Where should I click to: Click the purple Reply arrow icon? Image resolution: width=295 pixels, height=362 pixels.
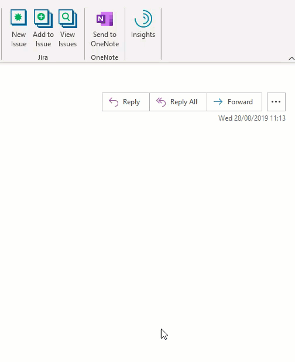(x=114, y=102)
